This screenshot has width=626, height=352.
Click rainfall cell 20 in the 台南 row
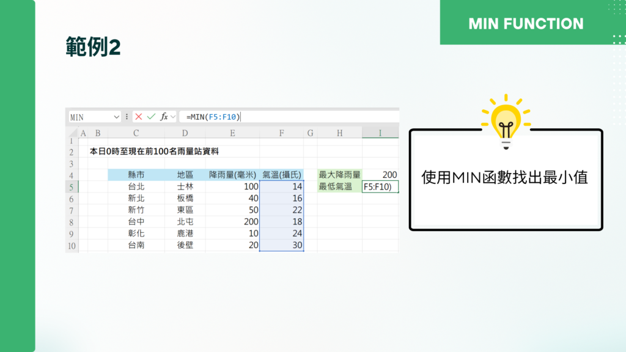coord(232,245)
